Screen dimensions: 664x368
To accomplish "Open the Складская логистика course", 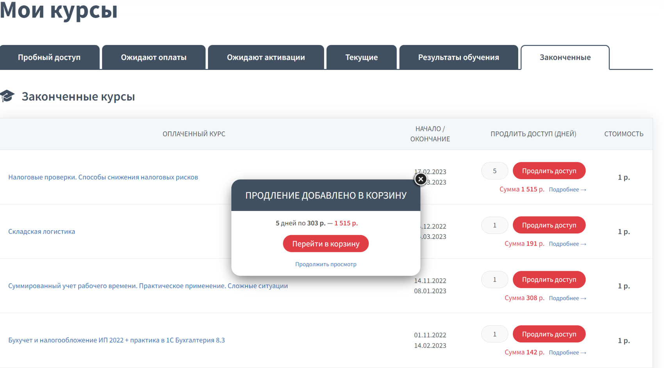I will 42,232.
